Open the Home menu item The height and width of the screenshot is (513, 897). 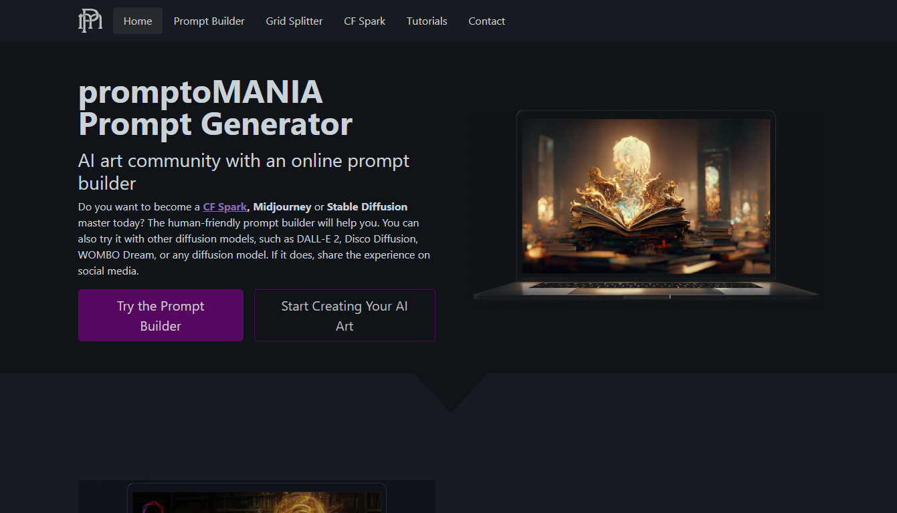[x=138, y=21]
